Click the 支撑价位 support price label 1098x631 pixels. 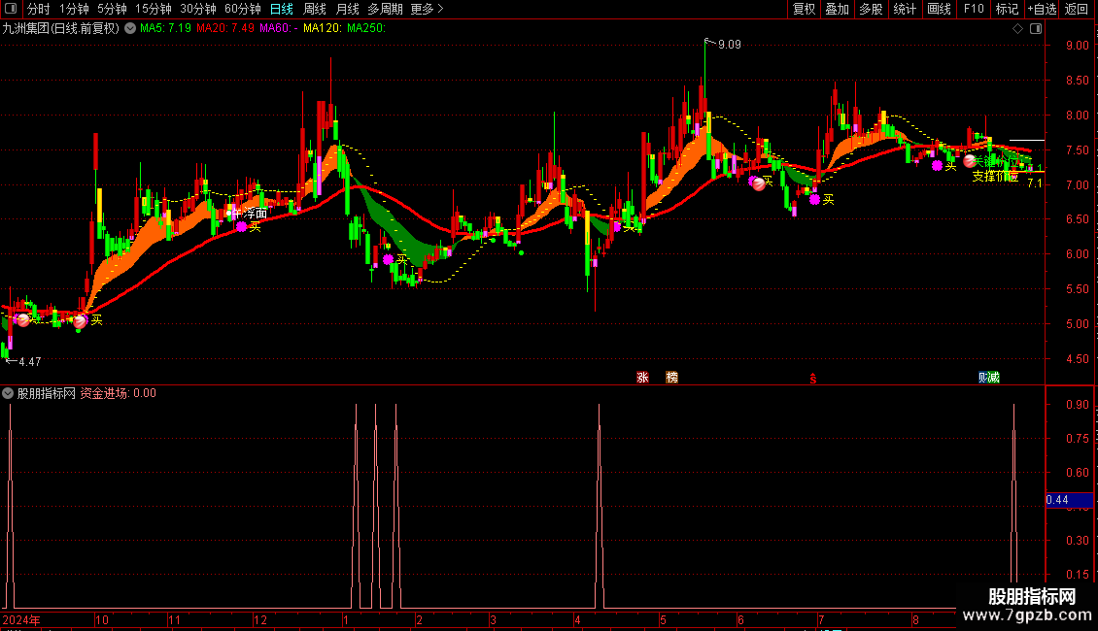point(995,177)
